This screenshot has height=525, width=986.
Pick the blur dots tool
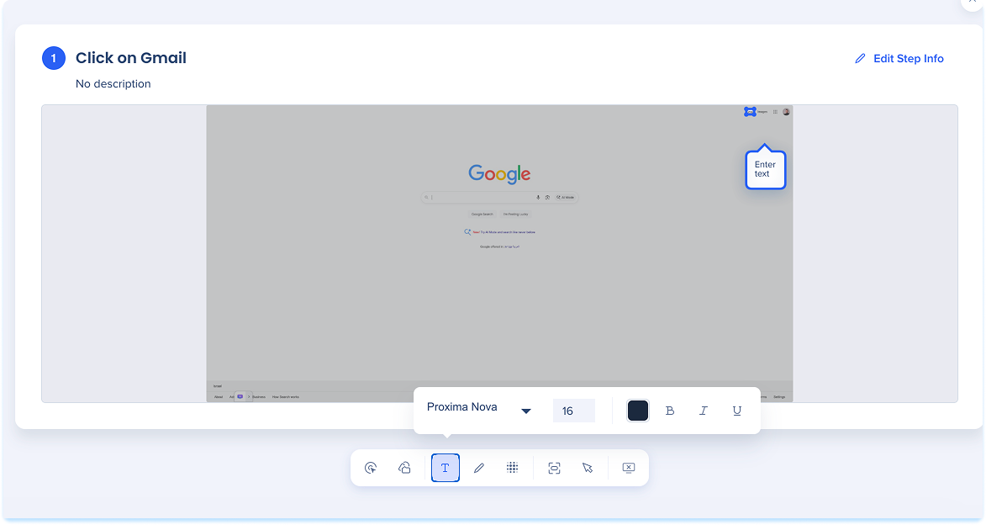coord(512,468)
